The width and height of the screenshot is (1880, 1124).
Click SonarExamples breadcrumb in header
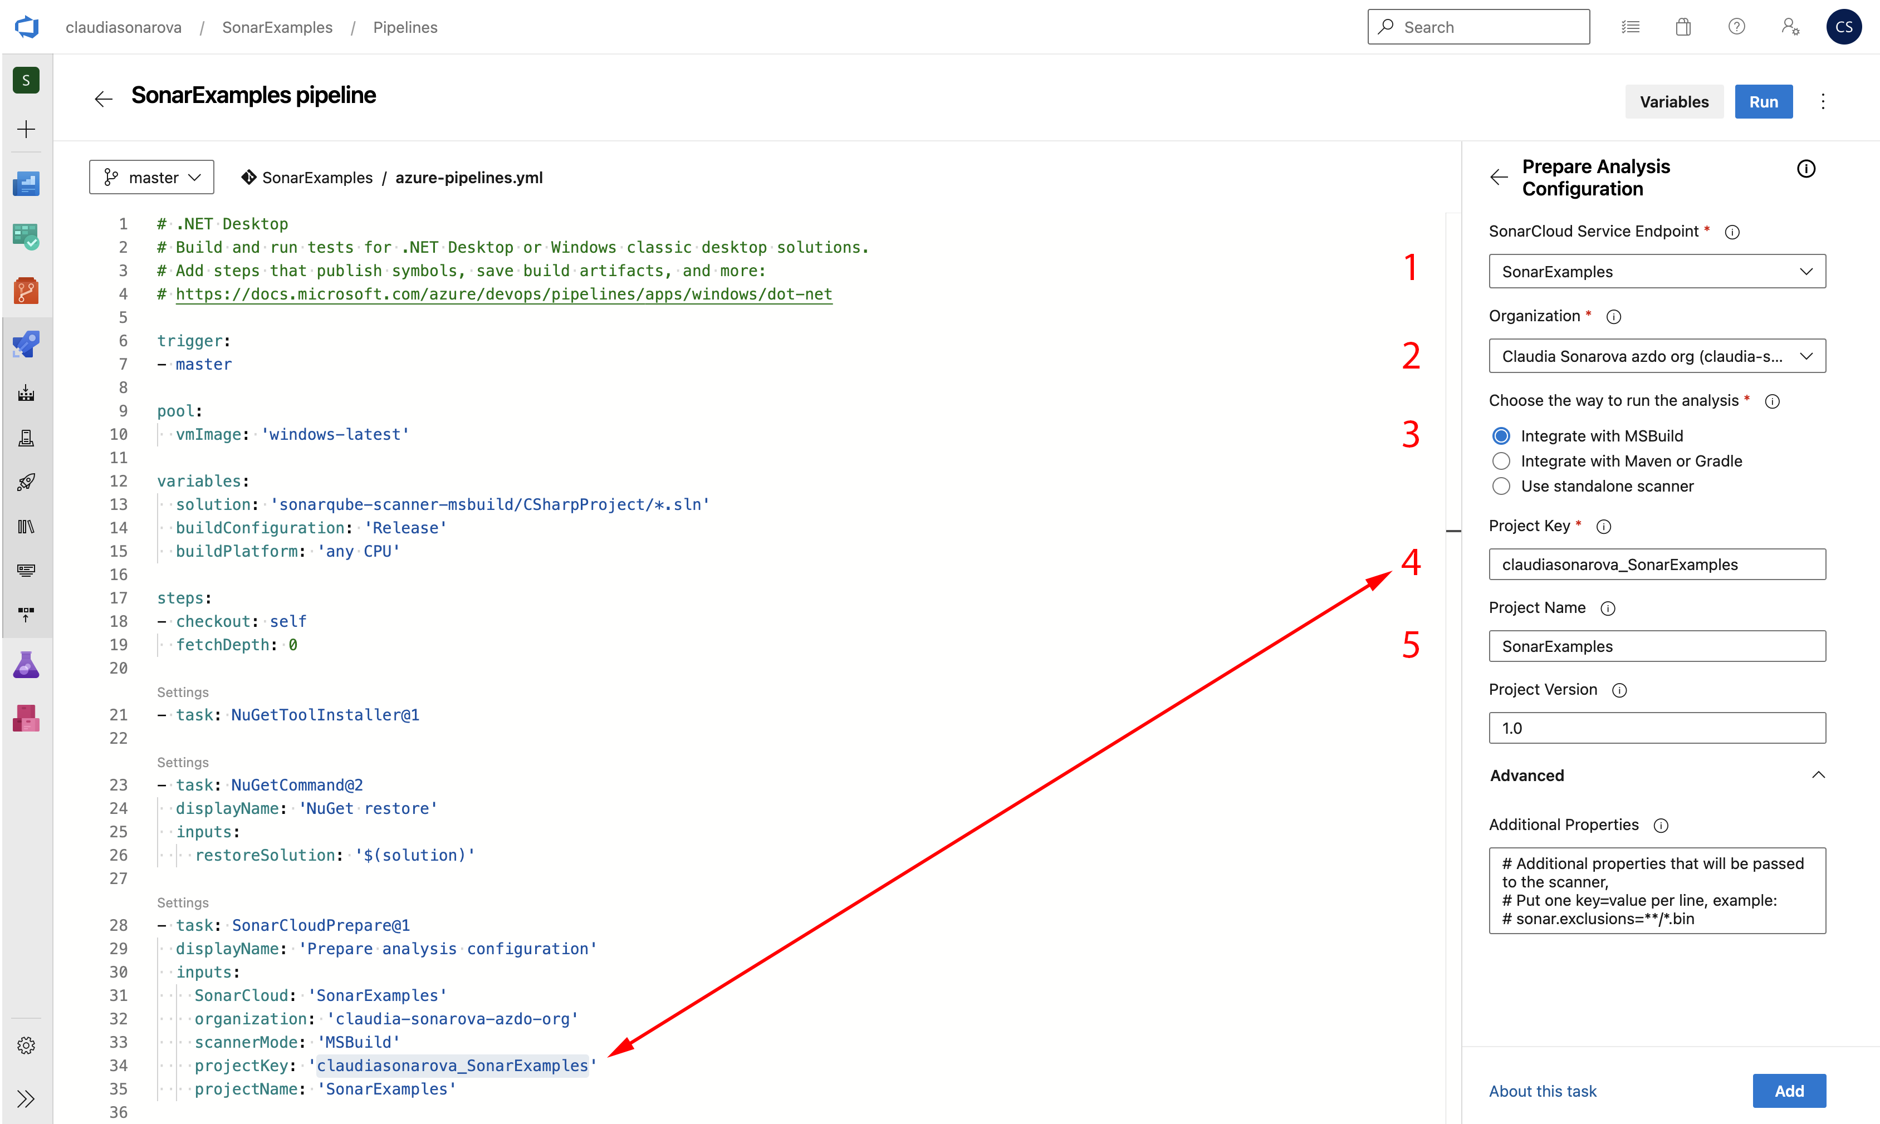click(277, 27)
